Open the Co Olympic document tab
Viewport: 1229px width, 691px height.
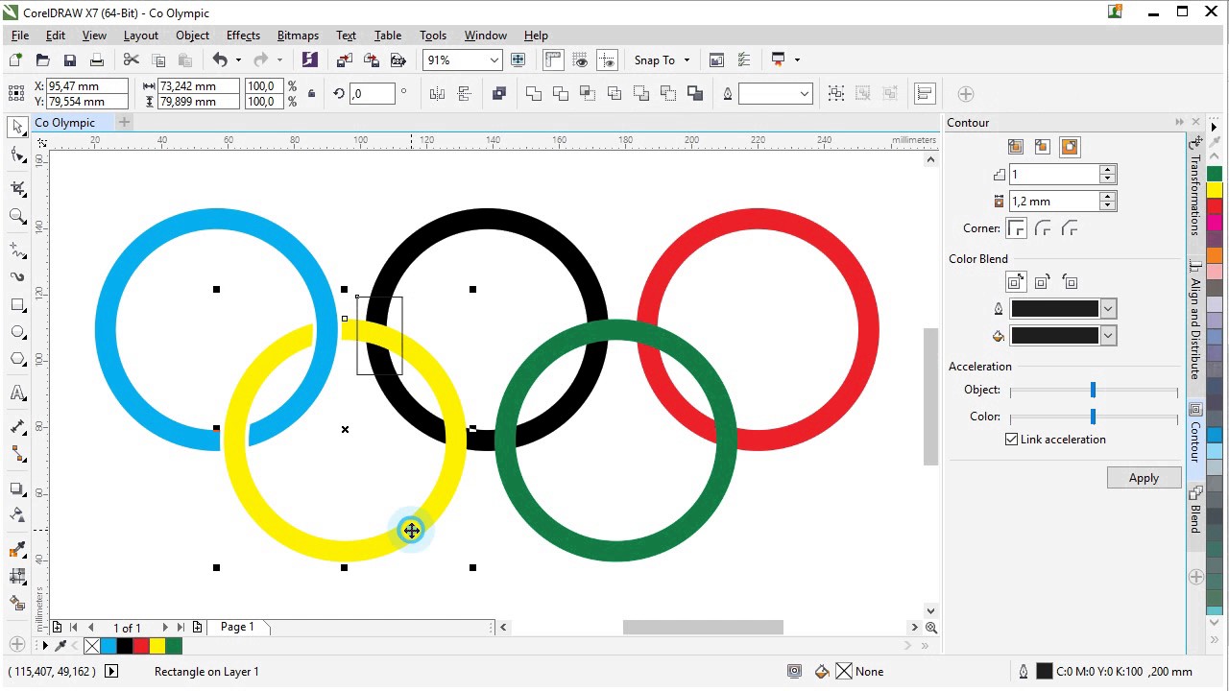point(65,123)
